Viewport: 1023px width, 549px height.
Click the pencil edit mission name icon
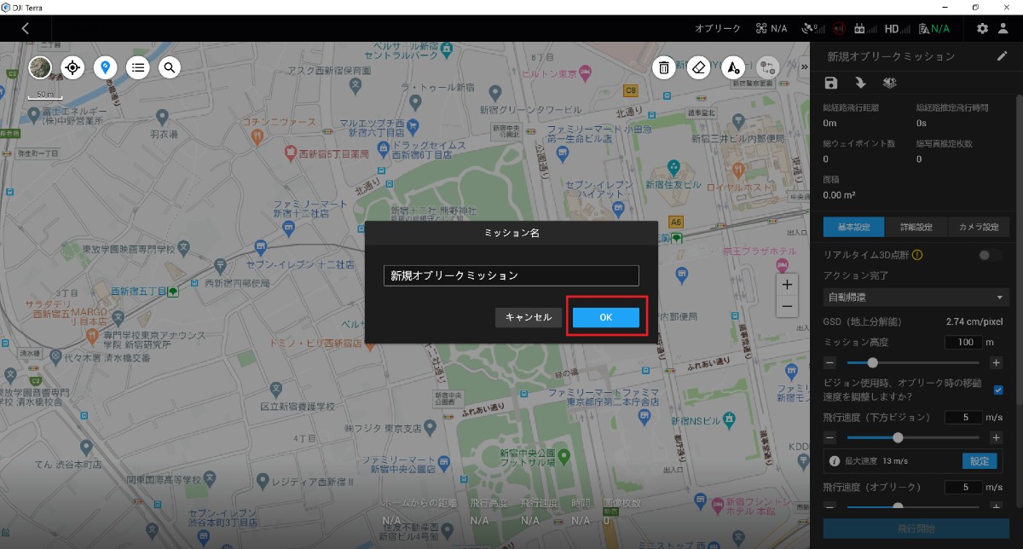(x=1002, y=56)
